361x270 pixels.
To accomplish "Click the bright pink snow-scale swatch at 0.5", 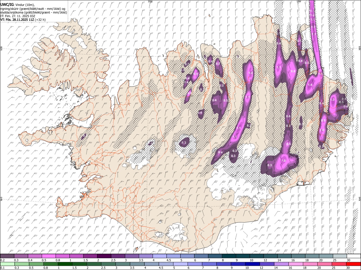I will pos(49,256).
